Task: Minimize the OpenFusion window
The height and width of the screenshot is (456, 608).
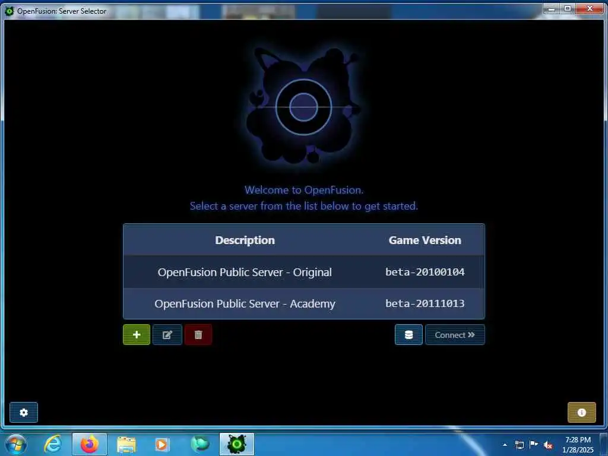Action: [552, 8]
